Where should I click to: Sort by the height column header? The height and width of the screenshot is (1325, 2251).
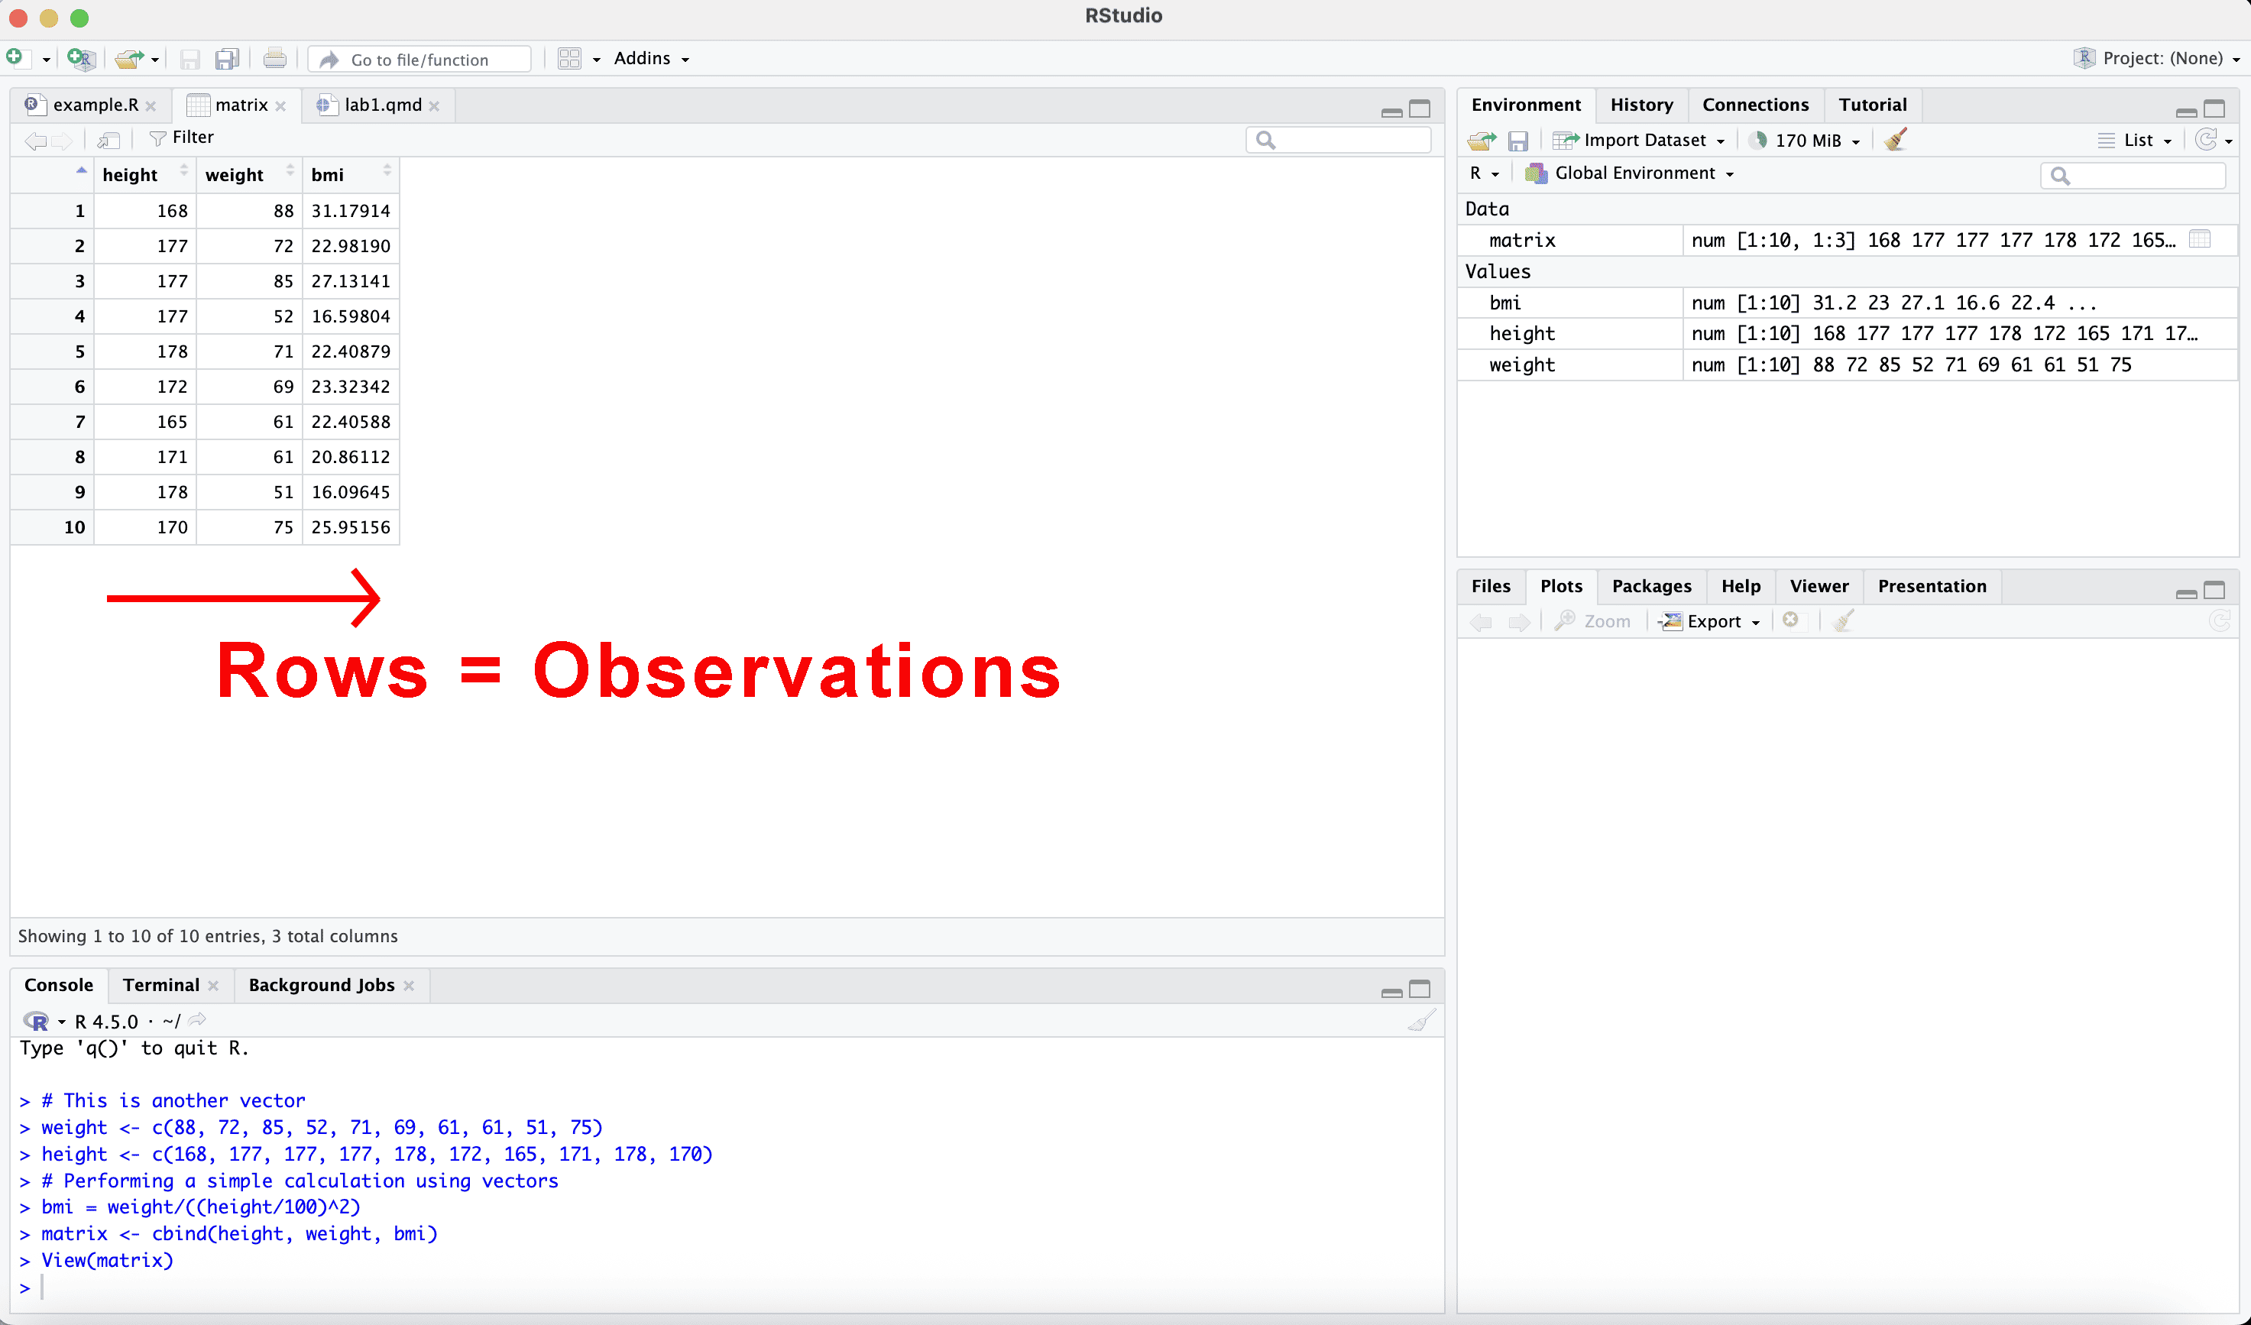(131, 175)
